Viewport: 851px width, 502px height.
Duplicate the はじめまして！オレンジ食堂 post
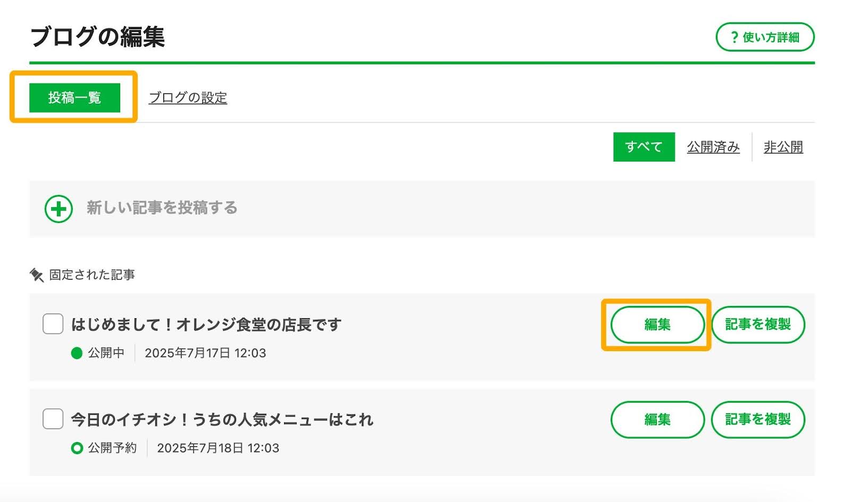click(758, 325)
